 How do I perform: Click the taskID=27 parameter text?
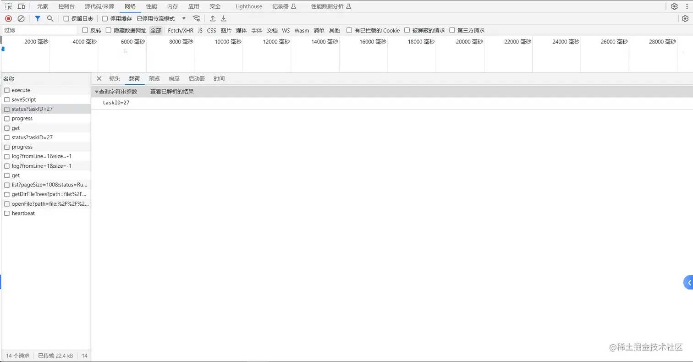(x=116, y=103)
